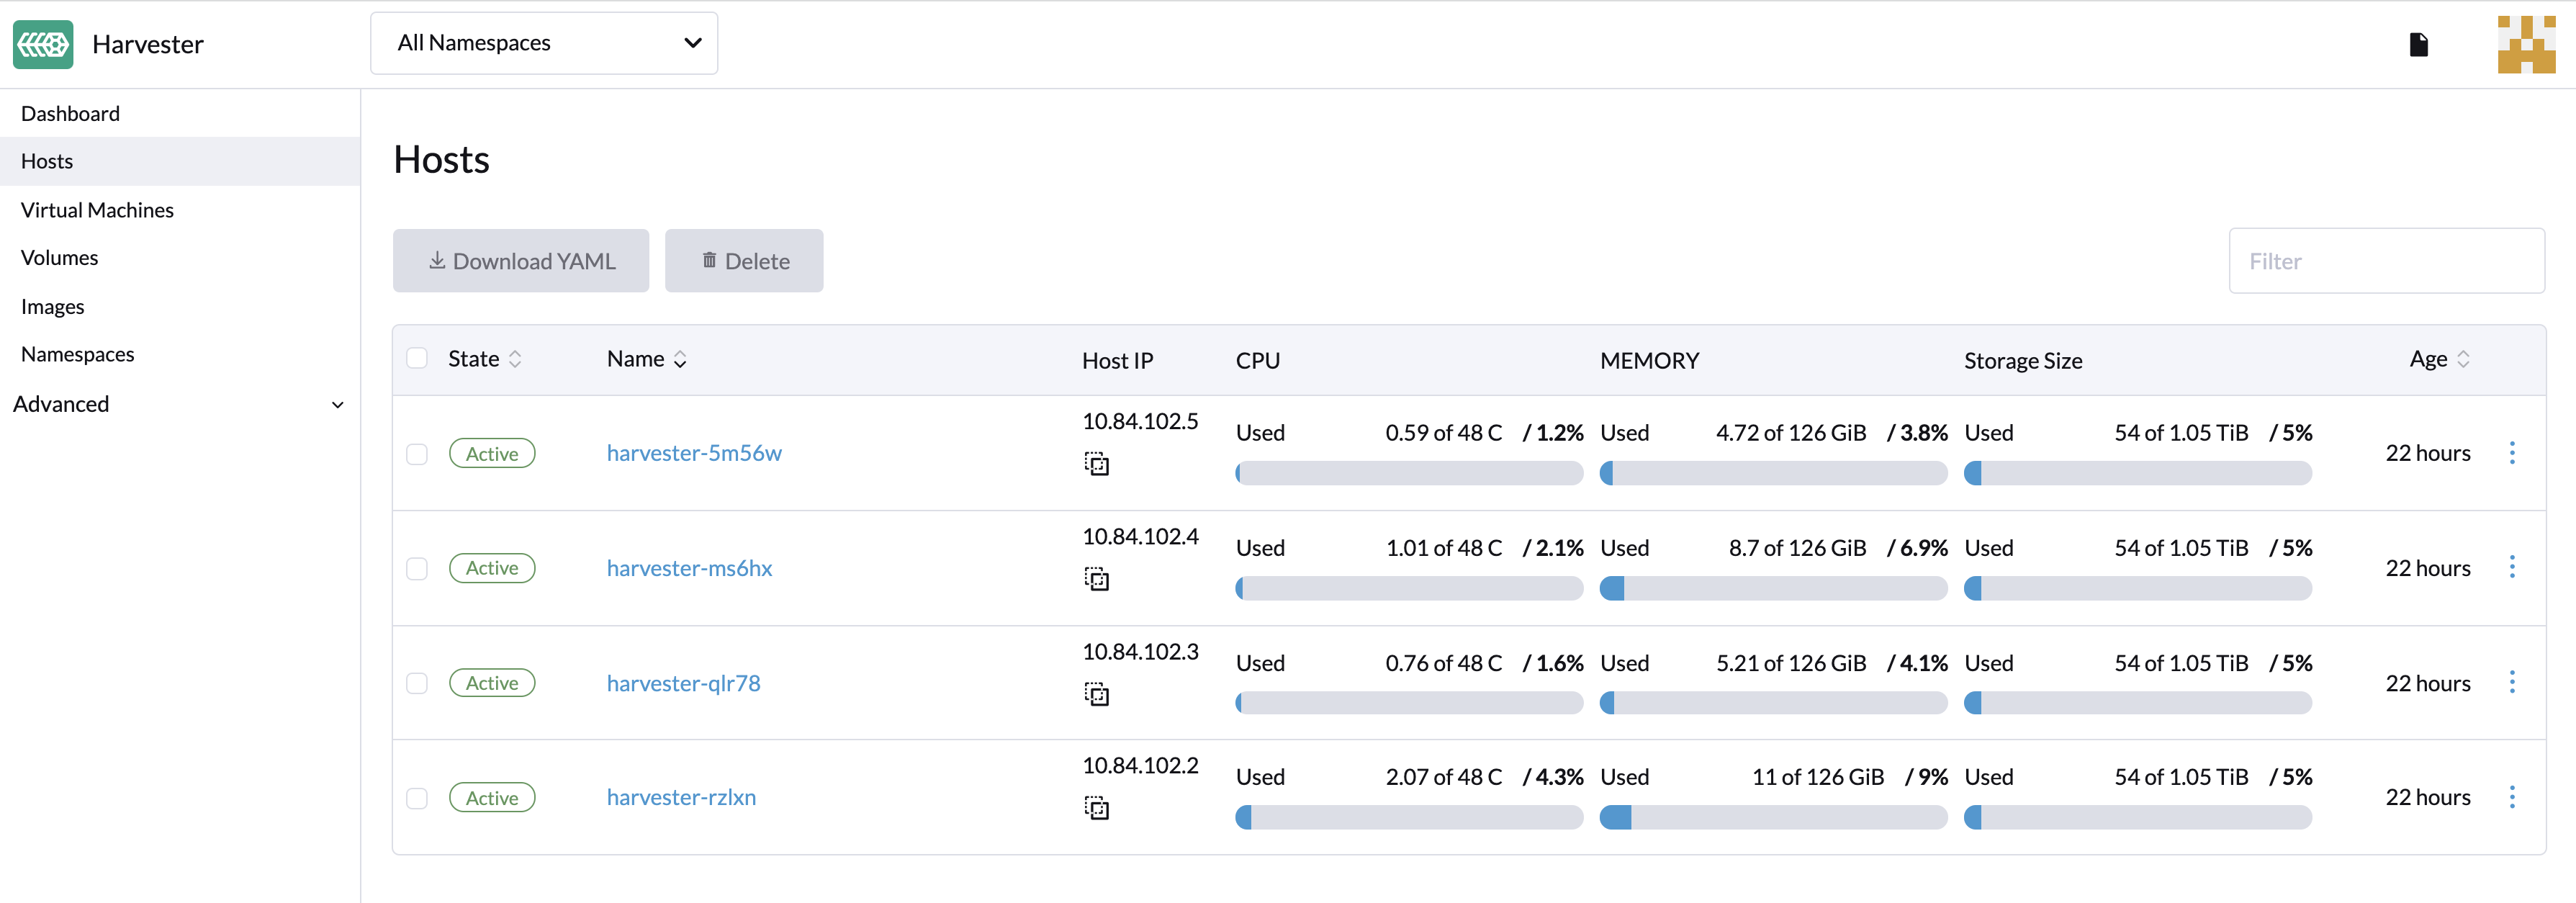Open Namespaces in sidebar
Screen dimensions: 2576x903
(180, 354)
